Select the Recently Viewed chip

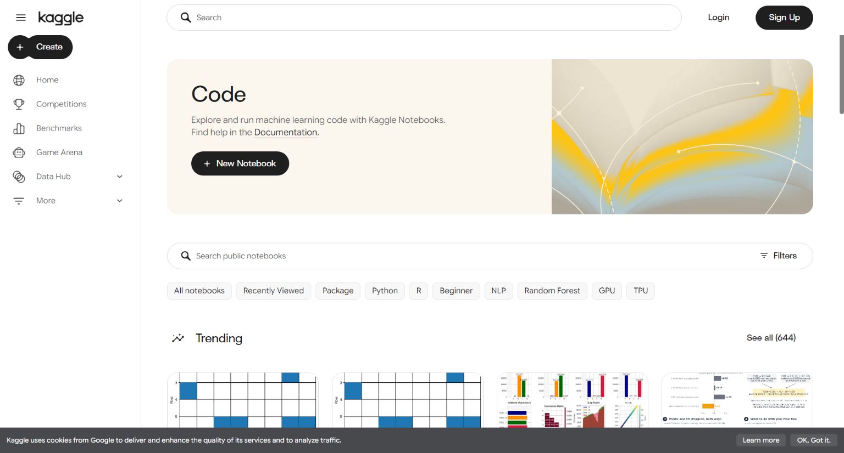tap(274, 291)
